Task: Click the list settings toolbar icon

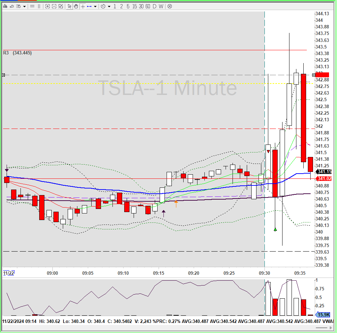Action: click(18, 7)
